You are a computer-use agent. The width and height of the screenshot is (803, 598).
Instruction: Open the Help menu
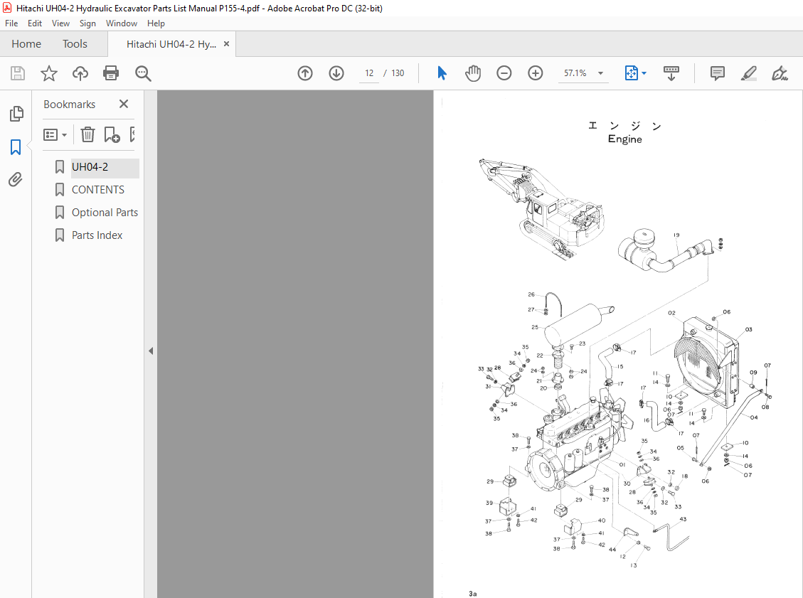click(x=156, y=23)
